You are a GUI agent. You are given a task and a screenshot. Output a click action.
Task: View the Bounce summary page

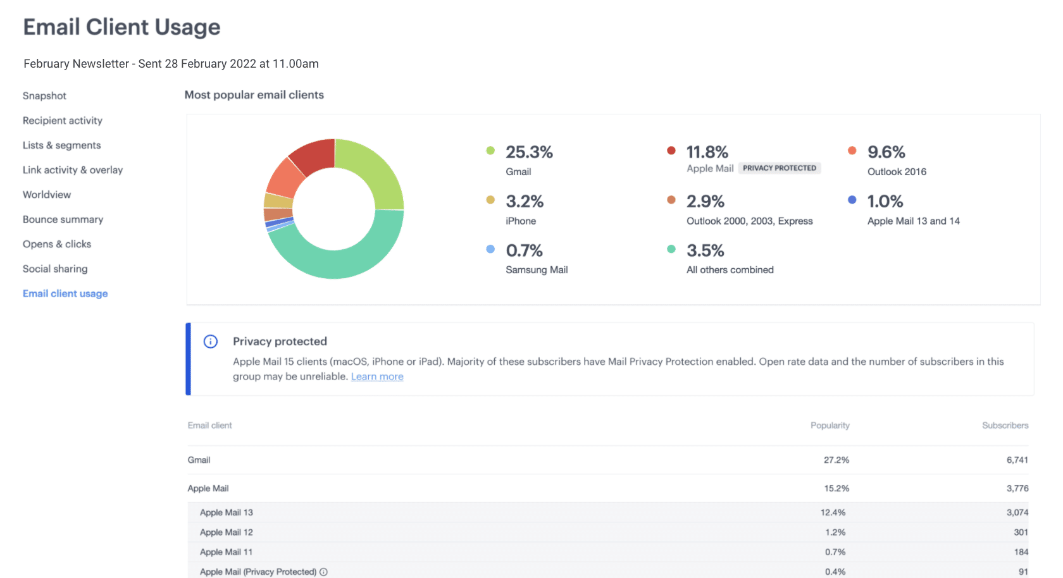pos(63,219)
